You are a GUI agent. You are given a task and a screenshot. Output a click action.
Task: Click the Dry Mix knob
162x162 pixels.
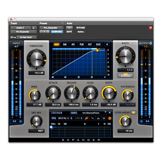point(36,121)
